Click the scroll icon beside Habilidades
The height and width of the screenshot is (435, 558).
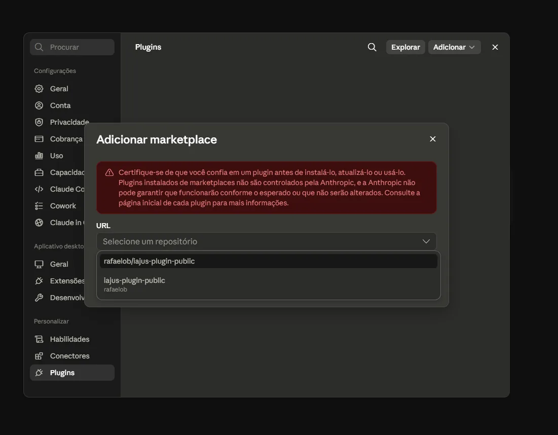(39, 339)
